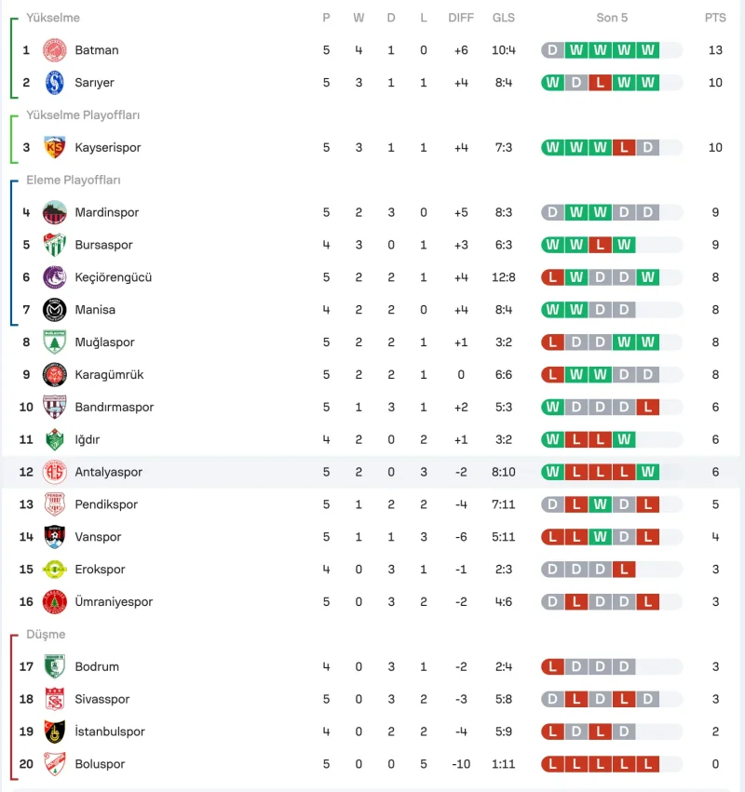Open the Sarıyer team logo
The width and height of the screenshot is (745, 792).
(x=54, y=82)
